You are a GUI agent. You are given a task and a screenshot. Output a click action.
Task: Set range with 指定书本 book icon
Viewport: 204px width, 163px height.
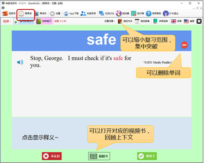click(125, 21)
